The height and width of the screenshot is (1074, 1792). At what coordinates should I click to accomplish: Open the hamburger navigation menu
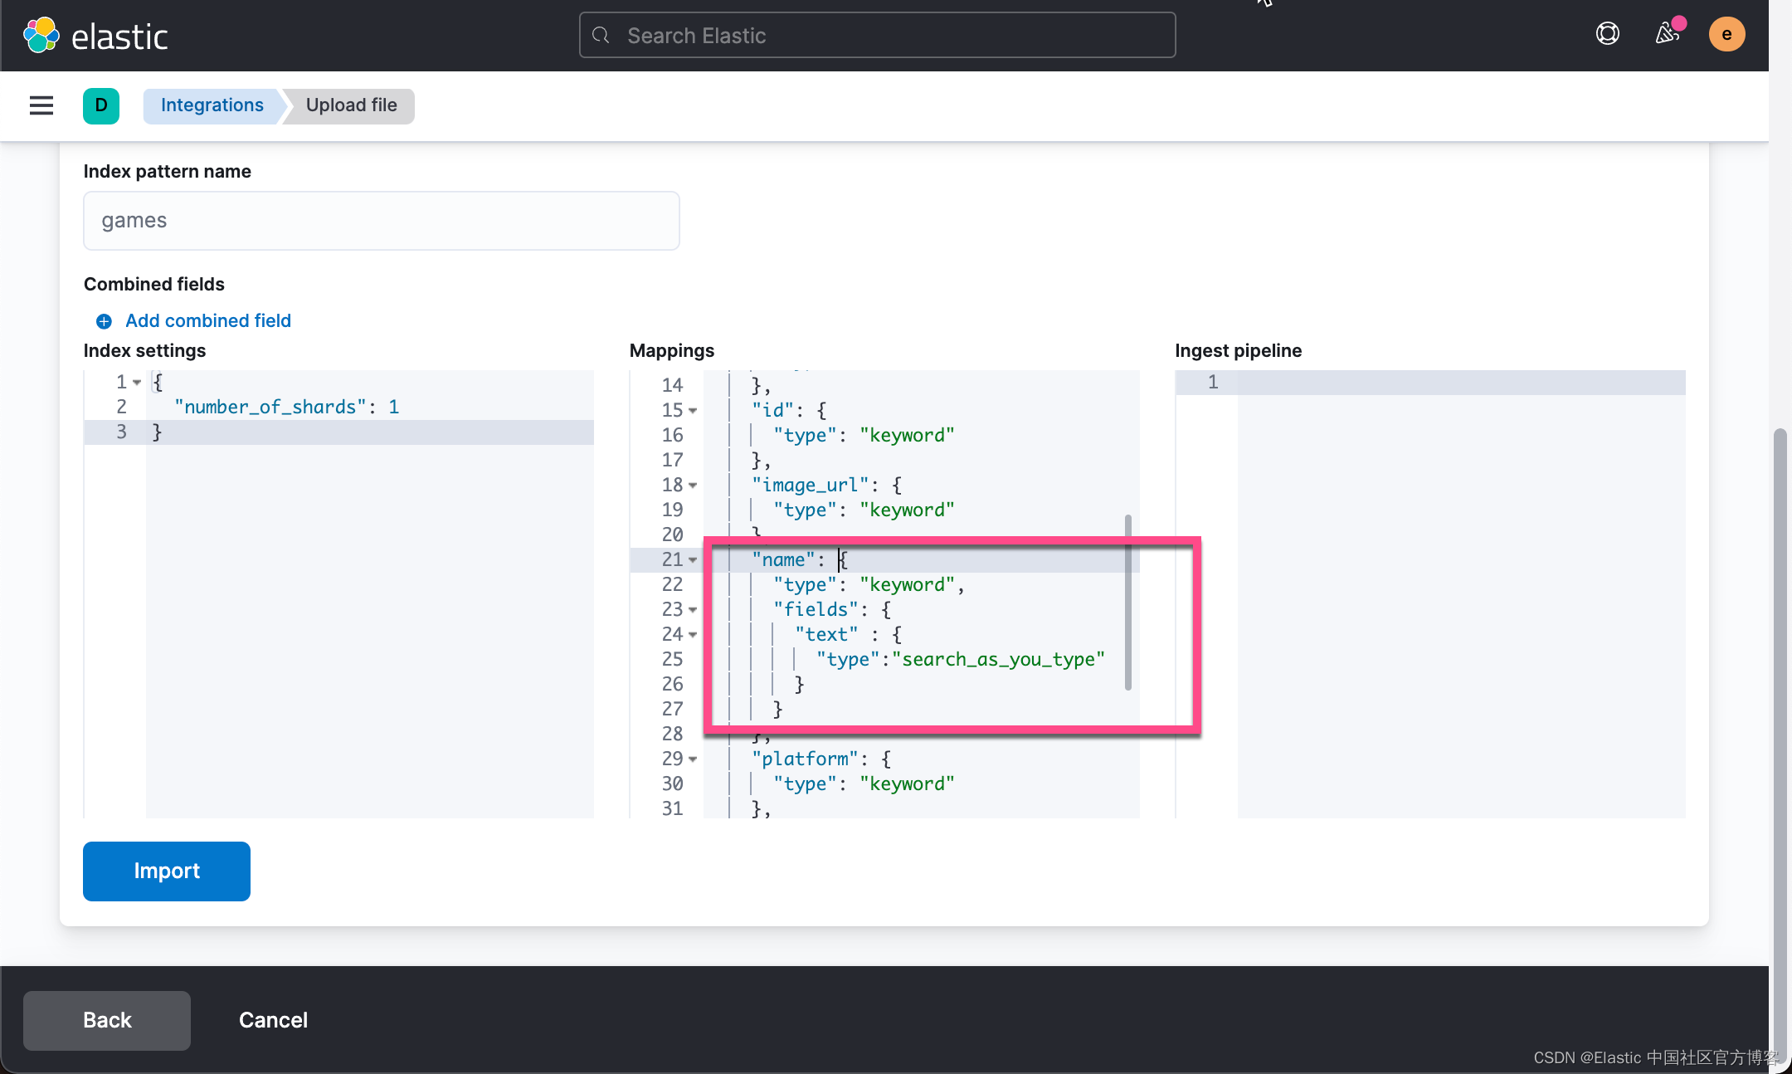click(x=41, y=105)
